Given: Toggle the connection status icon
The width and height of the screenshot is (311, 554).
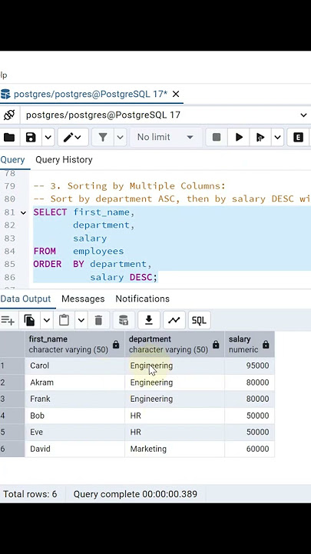Looking at the screenshot, I should [8, 115].
